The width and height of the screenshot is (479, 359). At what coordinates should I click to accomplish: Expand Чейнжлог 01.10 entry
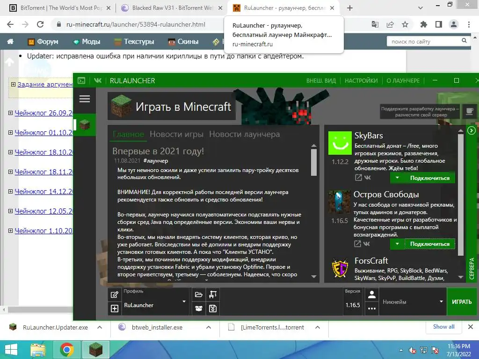(x=10, y=132)
